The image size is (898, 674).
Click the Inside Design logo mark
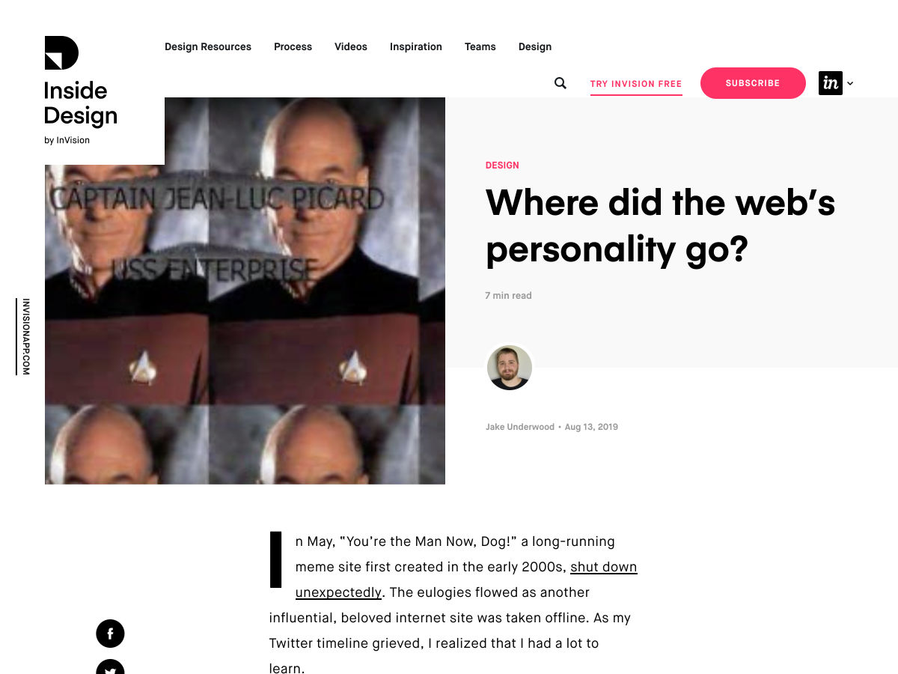coord(61,52)
